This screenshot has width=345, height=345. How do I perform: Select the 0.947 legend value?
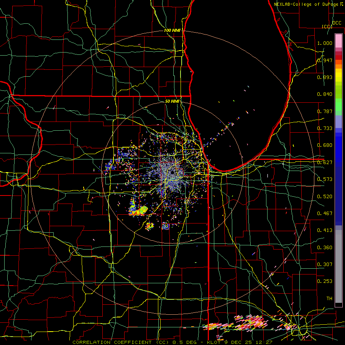(x=325, y=60)
